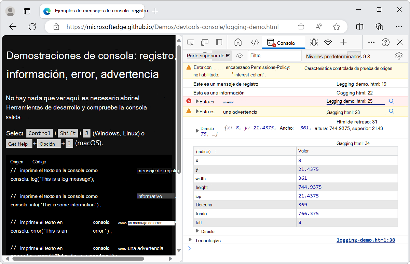Open the tab actions menu icon
Image resolution: width=410 pixels, height=264 pixels.
pos(27,11)
